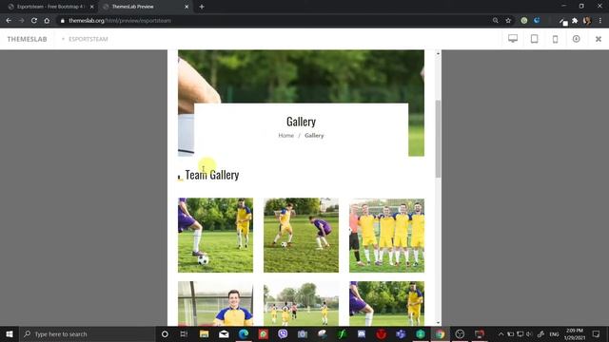Screen dimensions: 609x342
Task: Click the Gallery page title
Action: pyautogui.click(x=301, y=122)
